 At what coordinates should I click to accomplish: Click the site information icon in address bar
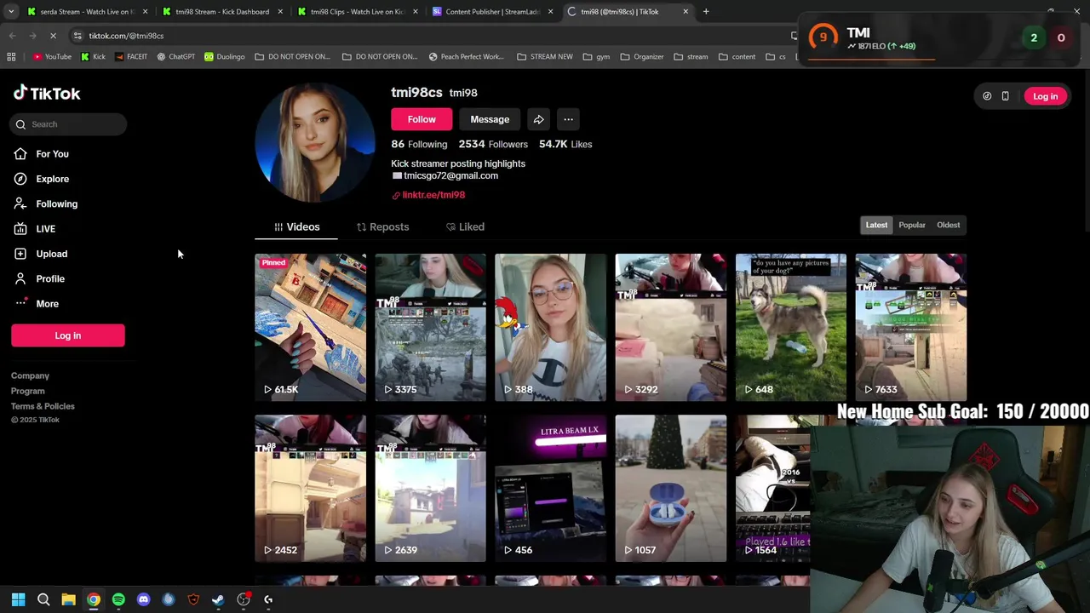click(x=77, y=36)
